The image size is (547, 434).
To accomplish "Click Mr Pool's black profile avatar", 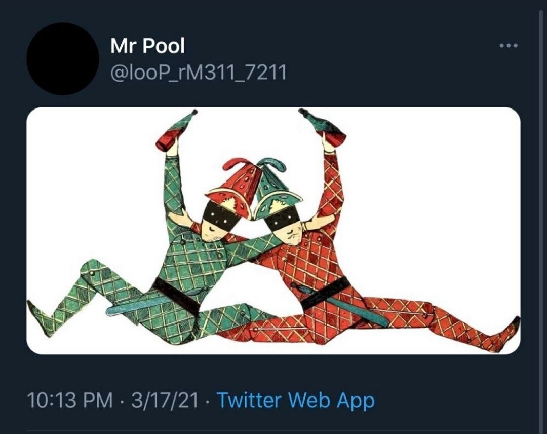I will click(62, 59).
